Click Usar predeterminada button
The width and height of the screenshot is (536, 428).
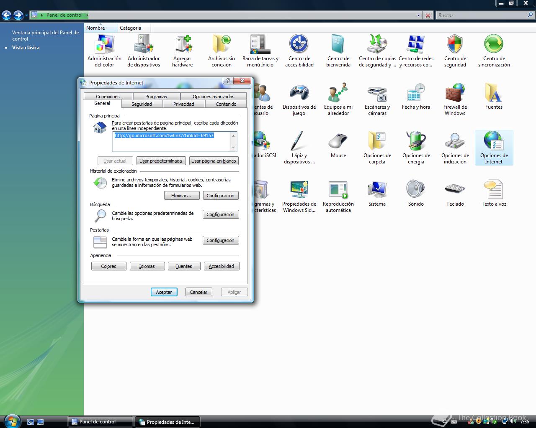coord(161,161)
